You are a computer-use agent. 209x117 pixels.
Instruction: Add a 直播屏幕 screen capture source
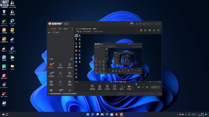click(x=92, y=87)
